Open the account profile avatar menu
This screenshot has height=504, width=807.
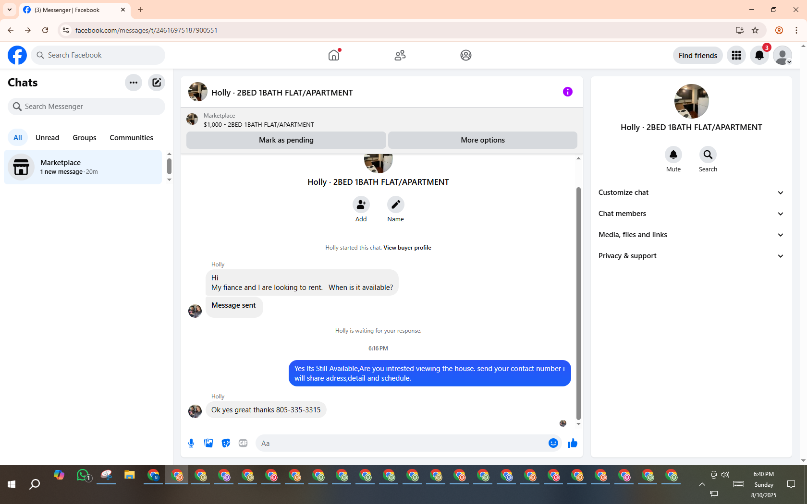783,55
